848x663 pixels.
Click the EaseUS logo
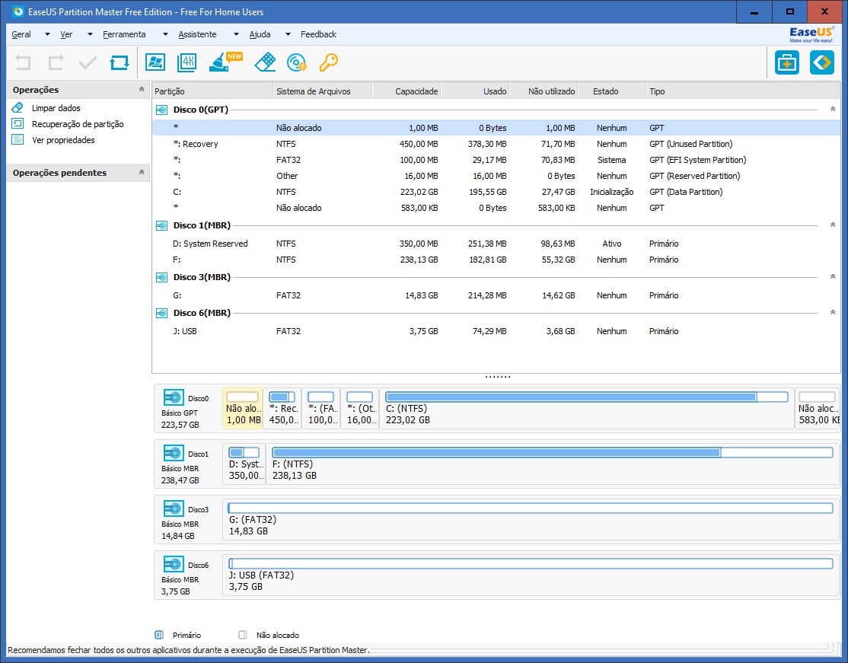coord(811,34)
